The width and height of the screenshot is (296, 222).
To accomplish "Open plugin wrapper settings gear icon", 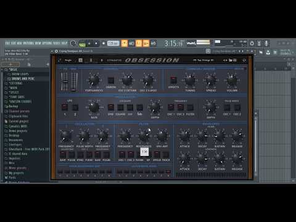I will pos(56,51).
